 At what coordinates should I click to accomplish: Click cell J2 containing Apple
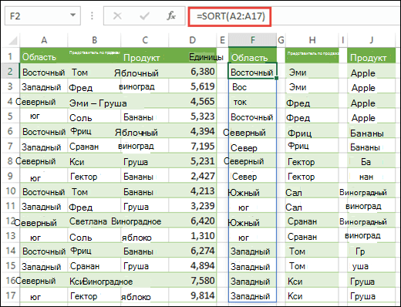(x=372, y=71)
